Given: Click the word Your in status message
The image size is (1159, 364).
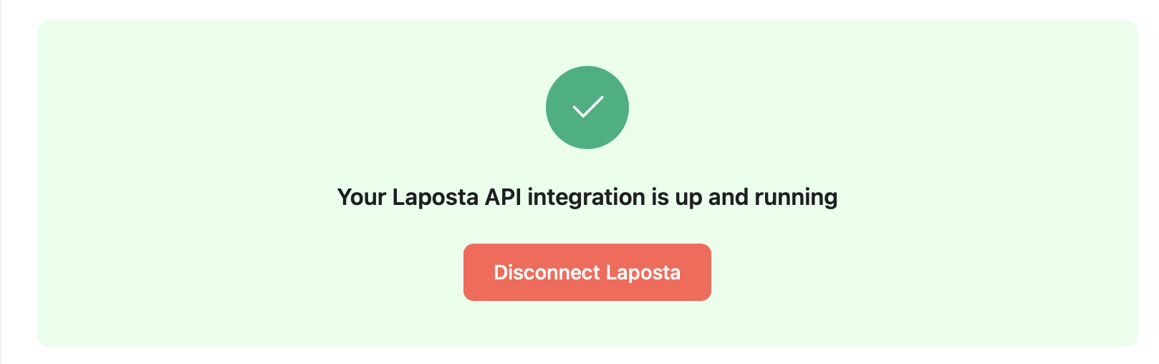Looking at the screenshot, I should [362, 196].
